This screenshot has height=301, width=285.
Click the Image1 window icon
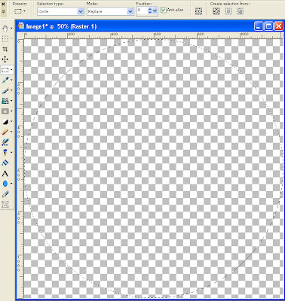(21, 26)
